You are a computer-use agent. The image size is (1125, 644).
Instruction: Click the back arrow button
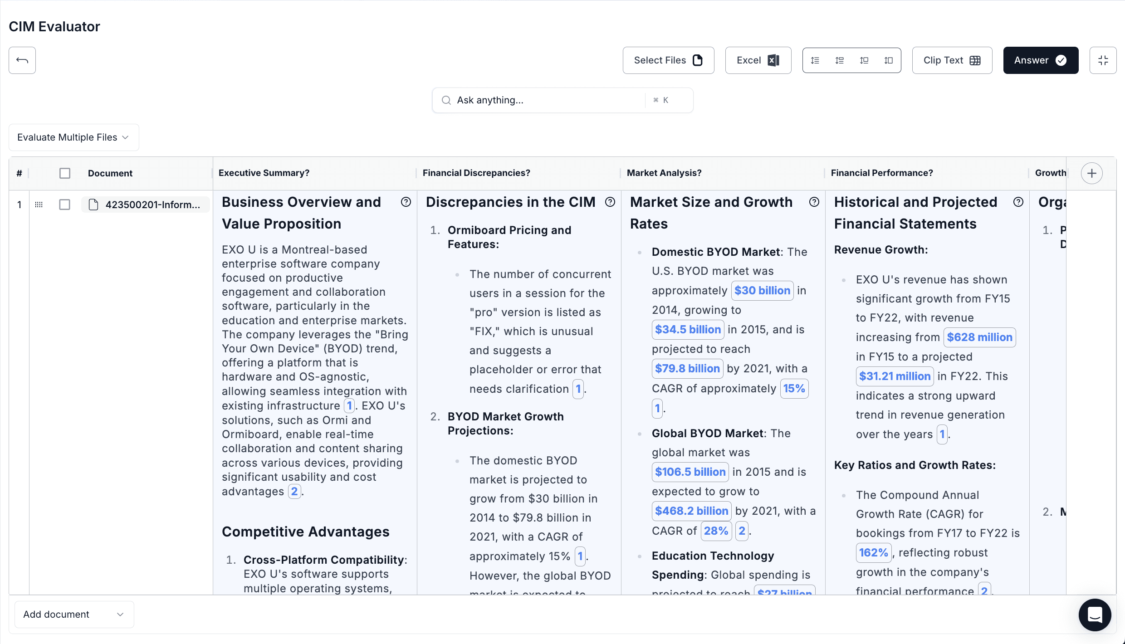(x=22, y=60)
